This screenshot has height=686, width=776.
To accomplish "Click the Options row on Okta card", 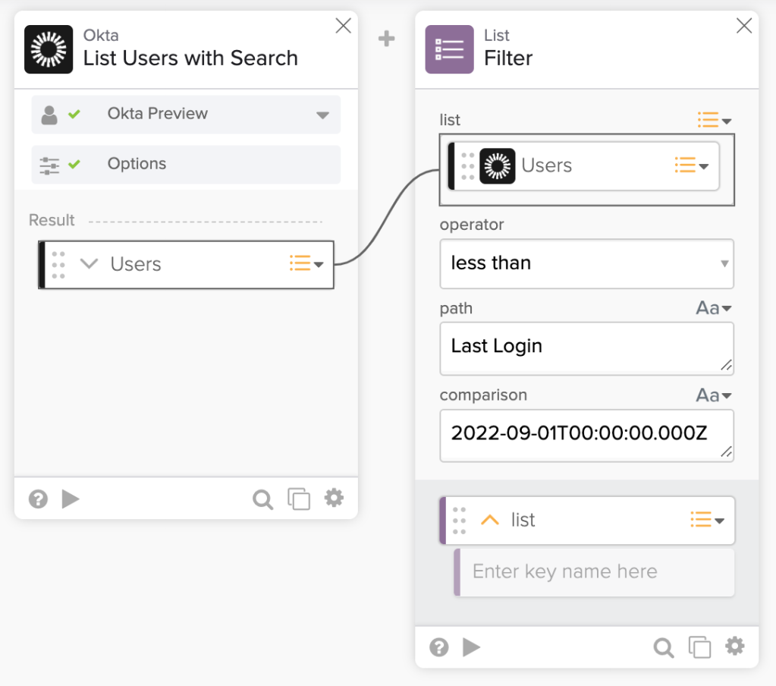I will (x=186, y=164).
